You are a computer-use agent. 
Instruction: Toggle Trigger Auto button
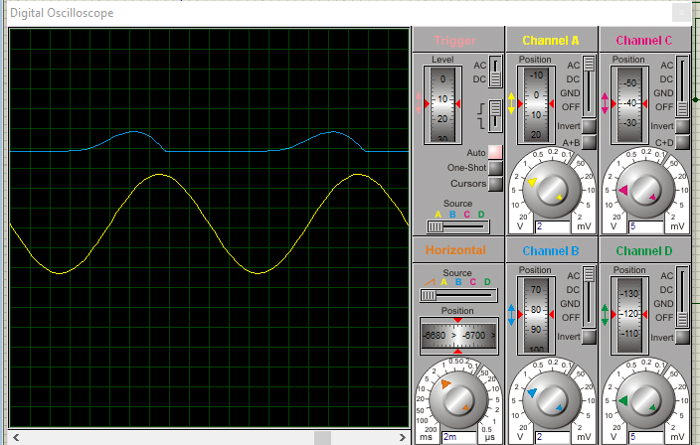pyautogui.click(x=495, y=153)
